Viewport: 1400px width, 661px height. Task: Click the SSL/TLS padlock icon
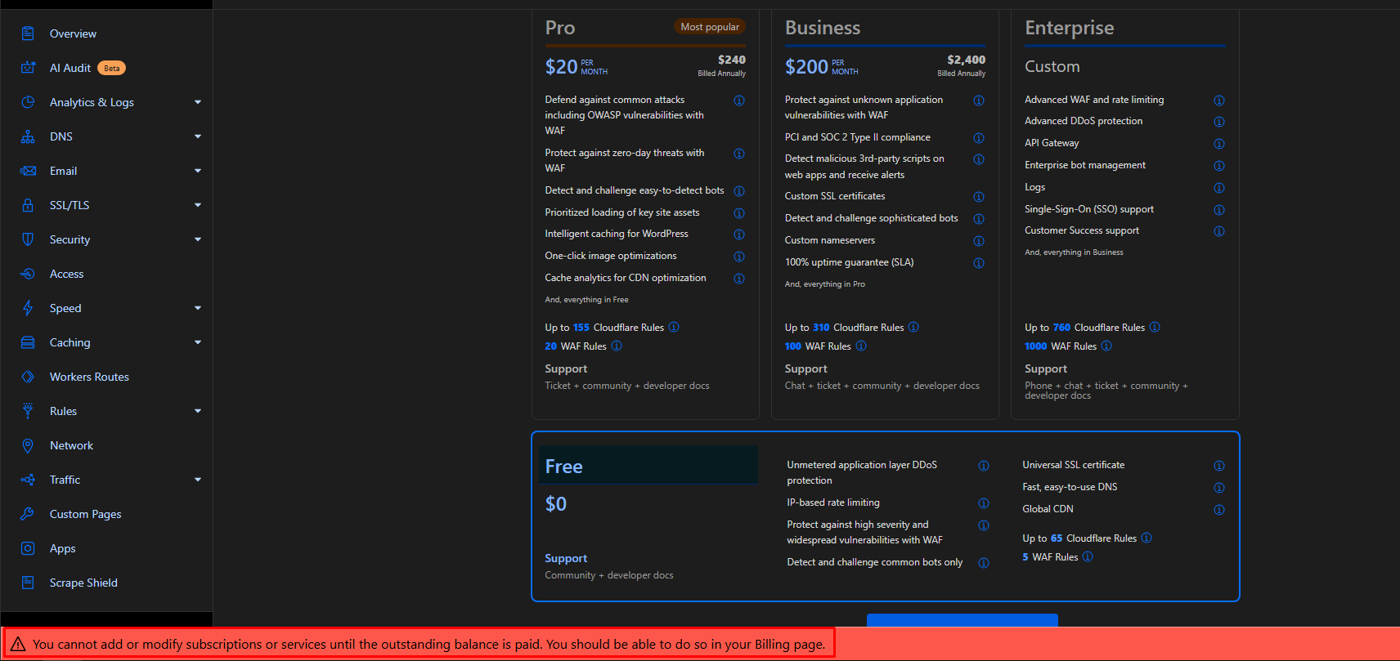point(28,205)
